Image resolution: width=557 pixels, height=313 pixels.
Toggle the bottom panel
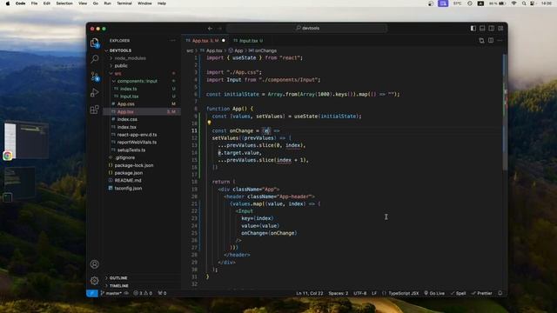pos(482,28)
